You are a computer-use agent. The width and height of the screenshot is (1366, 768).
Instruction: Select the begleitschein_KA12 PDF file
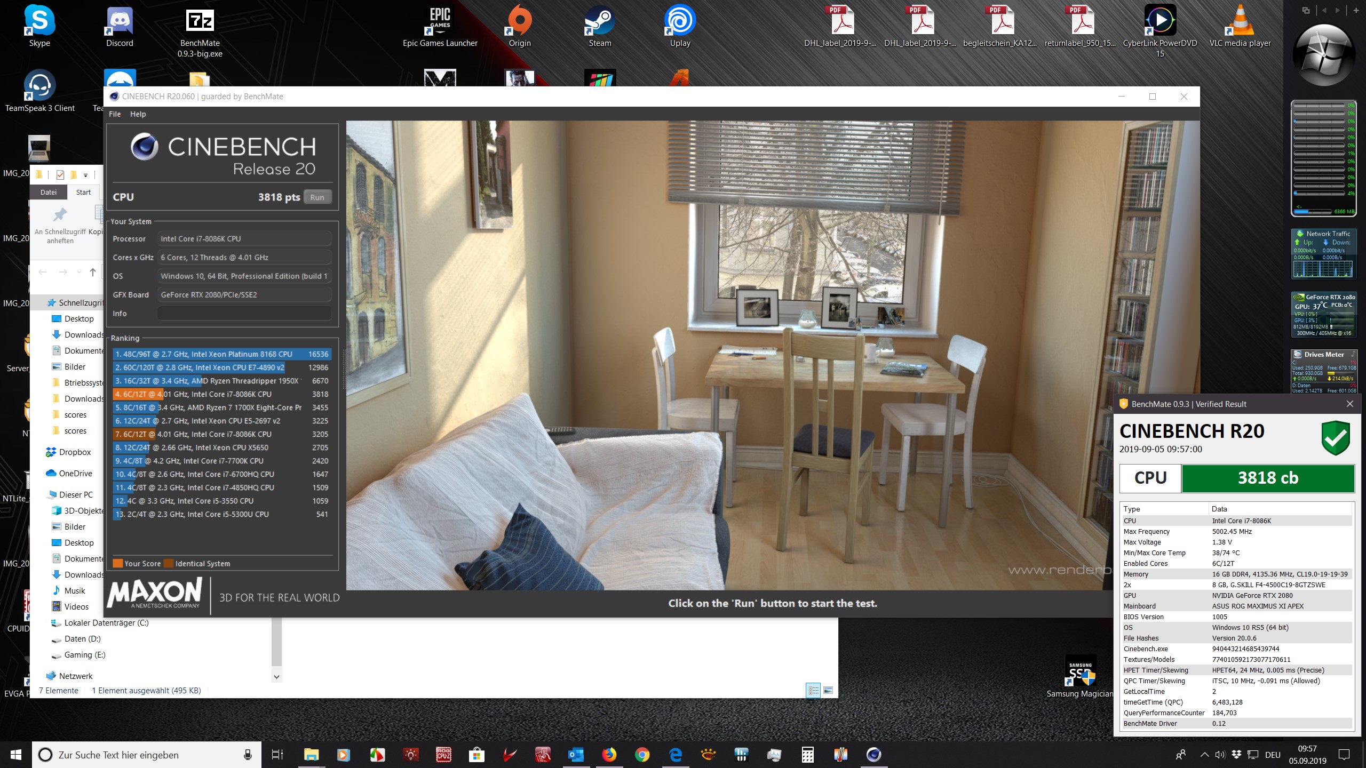click(x=1000, y=27)
